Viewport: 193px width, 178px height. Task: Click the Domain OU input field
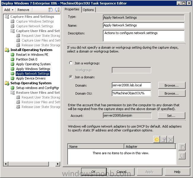tap(131, 93)
